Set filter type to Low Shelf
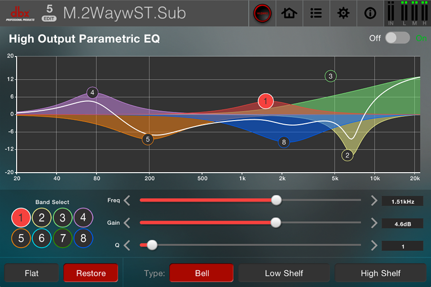 tap(284, 273)
